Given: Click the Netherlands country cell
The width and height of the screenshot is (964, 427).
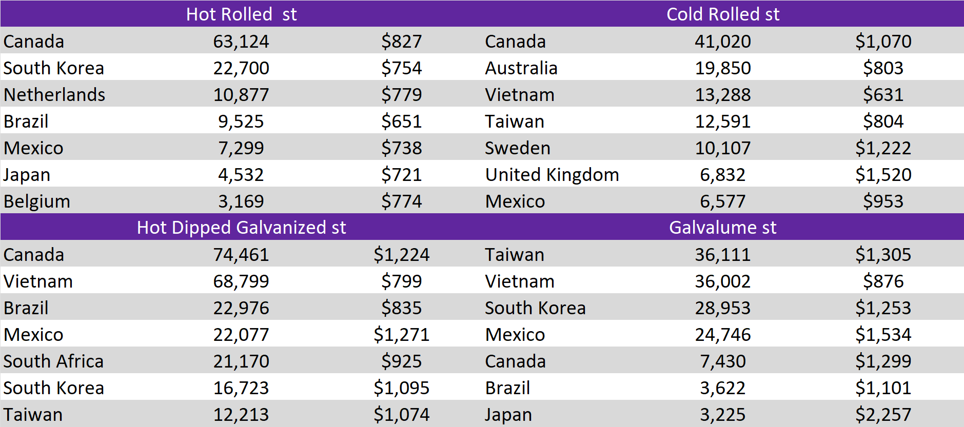Looking at the screenshot, I should pos(54,95).
